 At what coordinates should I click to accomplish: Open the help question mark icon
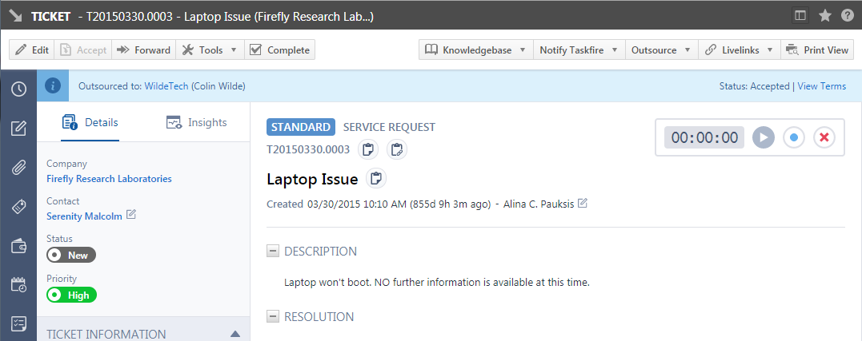tap(846, 16)
